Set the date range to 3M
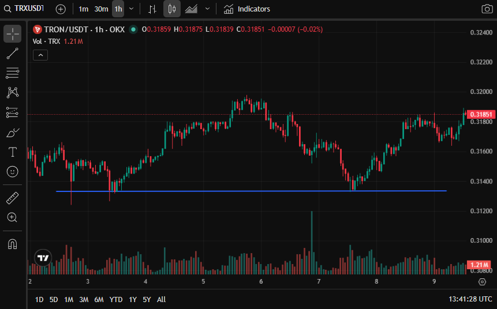497x309 pixels. (x=84, y=300)
